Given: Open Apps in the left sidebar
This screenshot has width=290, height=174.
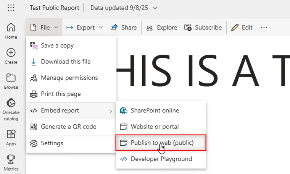Looking at the screenshot, I should (11, 138).
